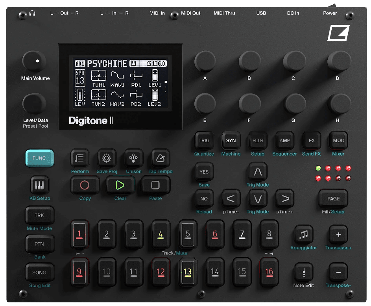
Task: Click the PSYCHIME preset name on display
Action: (x=107, y=63)
